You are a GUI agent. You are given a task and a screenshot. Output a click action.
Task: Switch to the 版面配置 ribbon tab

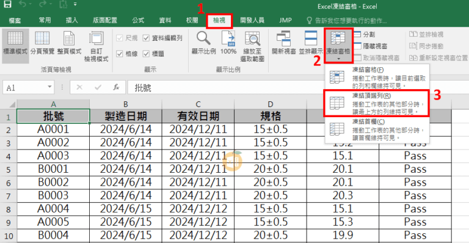pyautogui.click(x=105, y=20)
